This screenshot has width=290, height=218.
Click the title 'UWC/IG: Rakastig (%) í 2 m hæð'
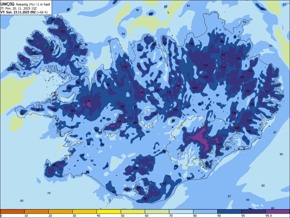pyautogui.click(x=25, y=4)
